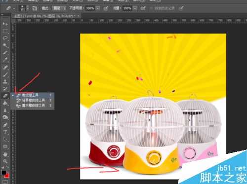Screen dimensions: 247x184
Task: Select the Pen tool
Action: click(5, 125)
